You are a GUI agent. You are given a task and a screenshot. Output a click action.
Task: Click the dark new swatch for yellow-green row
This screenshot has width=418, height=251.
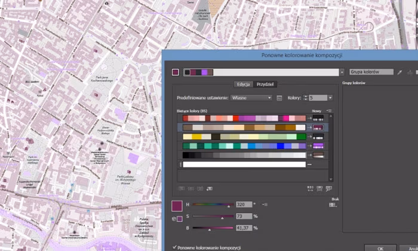(x=318, y=137)
